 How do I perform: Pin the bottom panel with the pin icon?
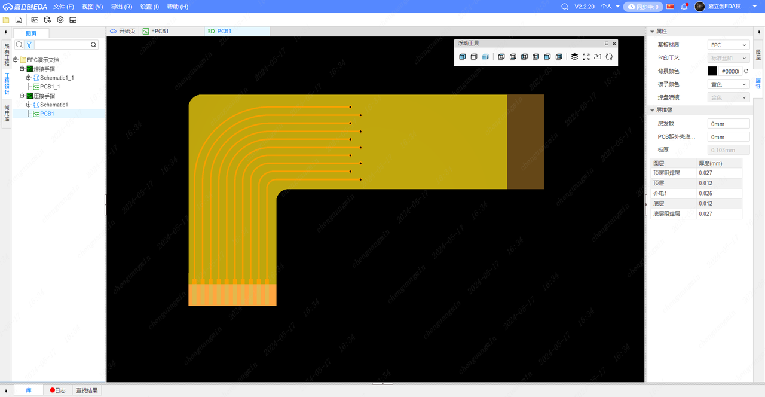pos(6,390)
